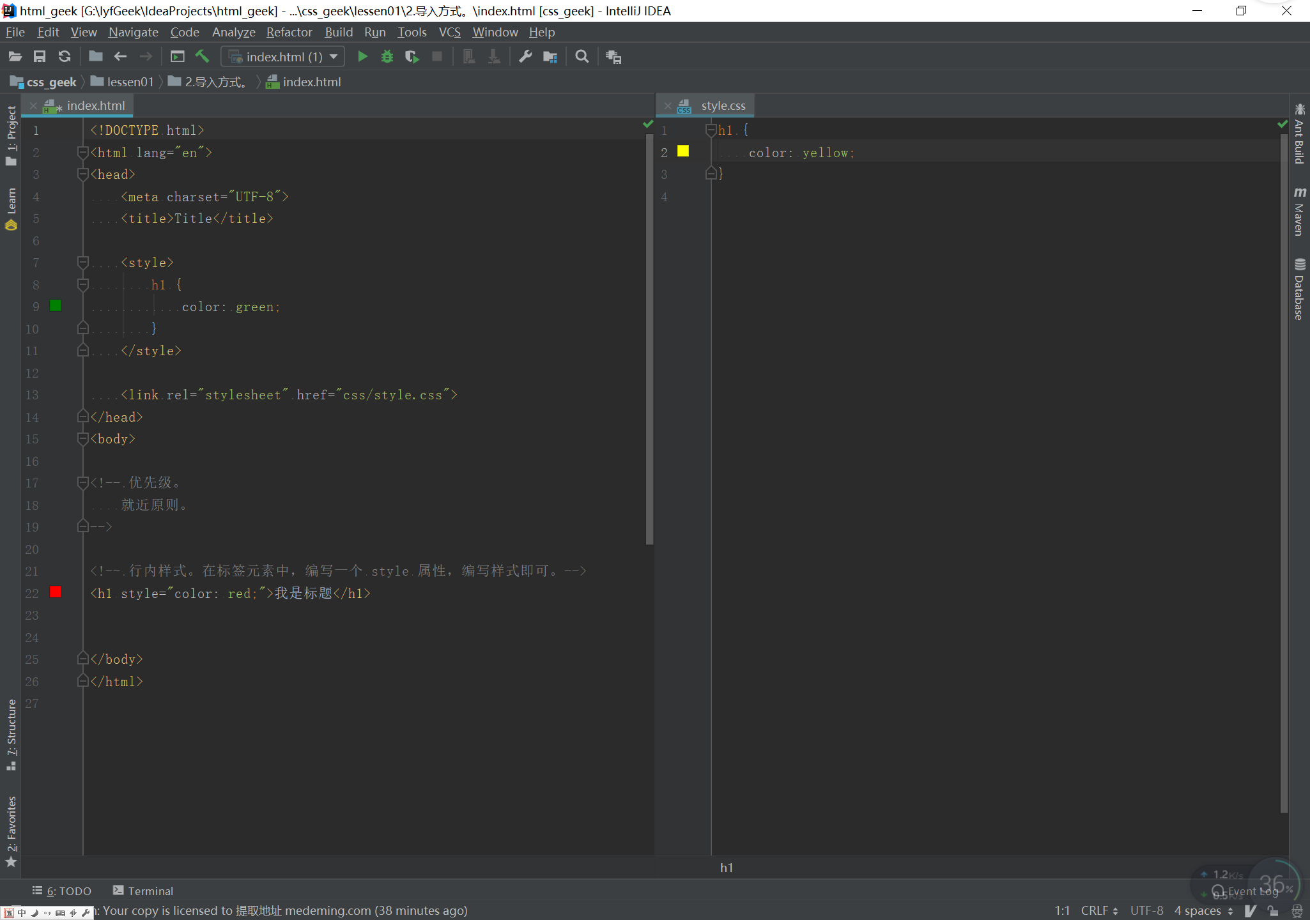The width and height of the screenshot is (1310, 920).
Task: Open the Navigate menu
Action: [x=133, y=32]
